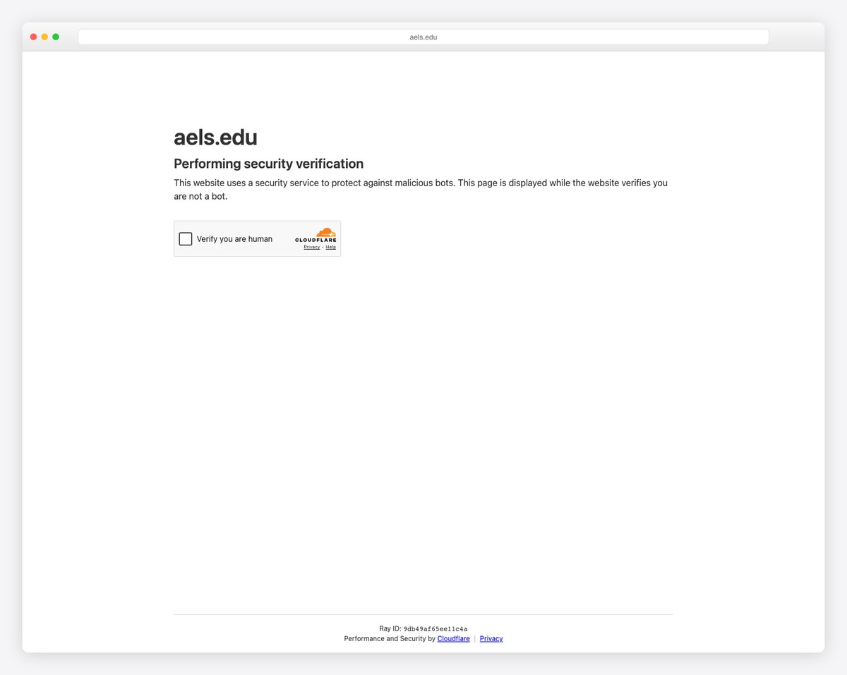Viewport: 847px width, 675px height.
Task: Click the green maximize window button
Action: coord(56,37)
